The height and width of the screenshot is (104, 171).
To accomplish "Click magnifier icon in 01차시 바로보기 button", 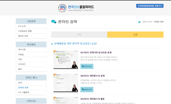I will (x=83, y=66).
